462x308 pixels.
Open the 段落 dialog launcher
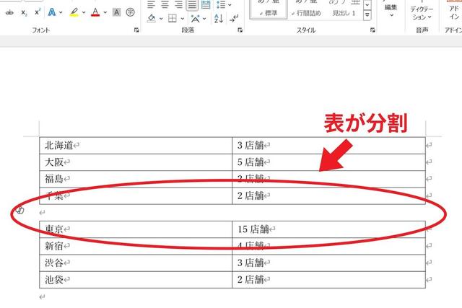(x=240, y=30)
